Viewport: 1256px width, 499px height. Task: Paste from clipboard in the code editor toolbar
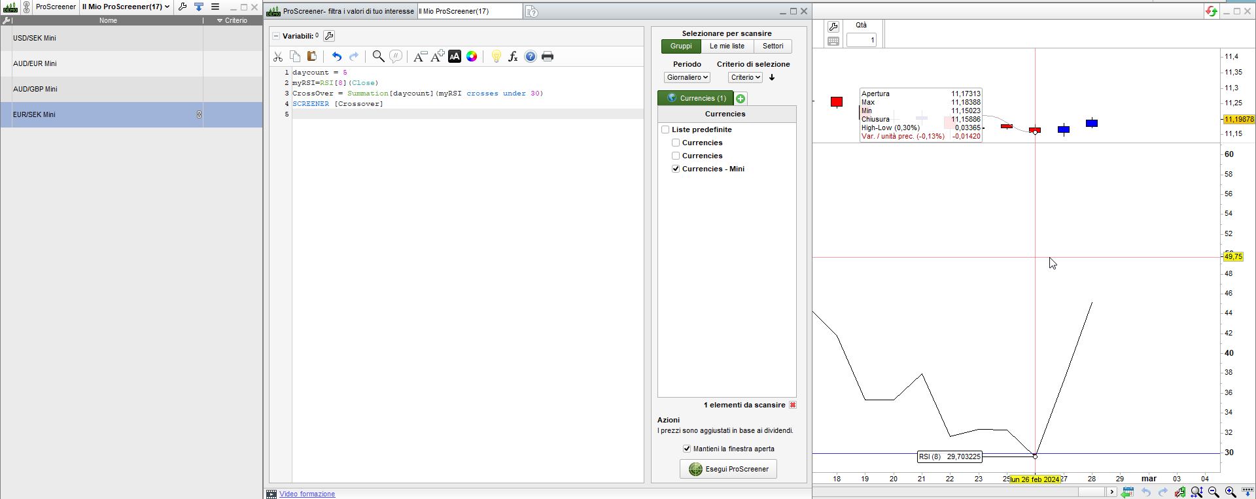[x=312, y=57]
